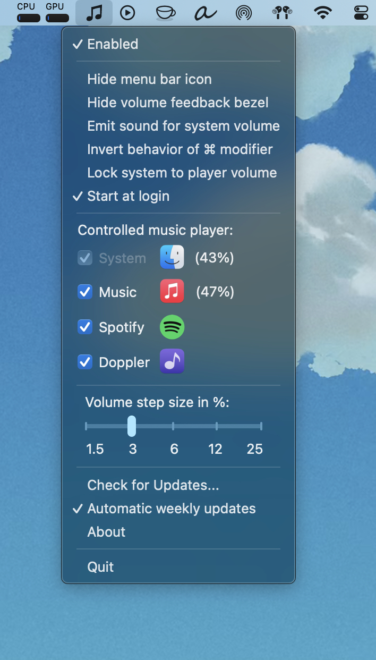
Task: Select the Spotify icon in the player list
Action: pyautogui.click(x=172, y=327)
